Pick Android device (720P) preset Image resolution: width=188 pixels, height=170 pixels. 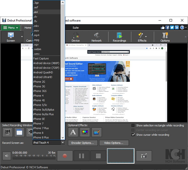(x=47, y=68)
